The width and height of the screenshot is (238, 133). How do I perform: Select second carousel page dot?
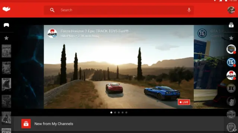point(115,112)
